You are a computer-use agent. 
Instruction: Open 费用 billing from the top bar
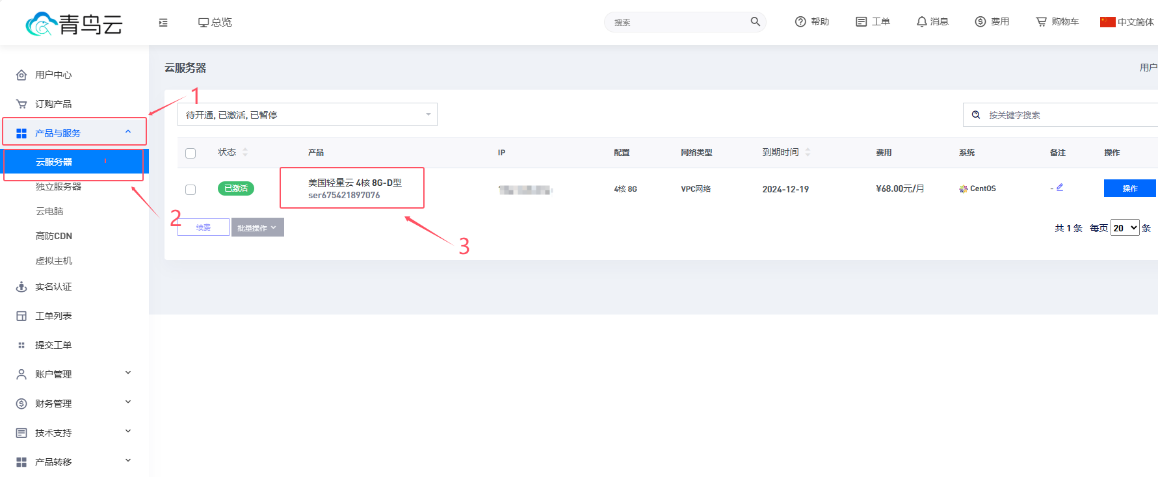point(992,21)
